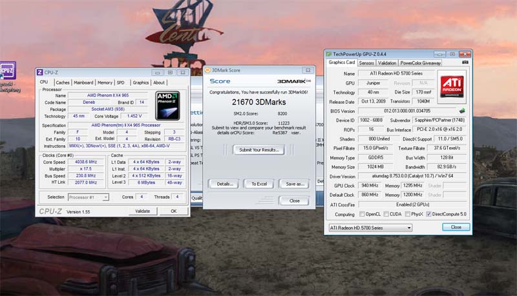This screenshot has height=296, width=517.
Task: Toggle the DirectCompute 5.0 checkbox
Action: [x=428, y=214]
